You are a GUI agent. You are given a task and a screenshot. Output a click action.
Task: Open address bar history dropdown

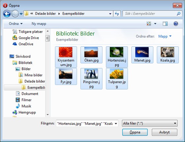pos(110,14)
